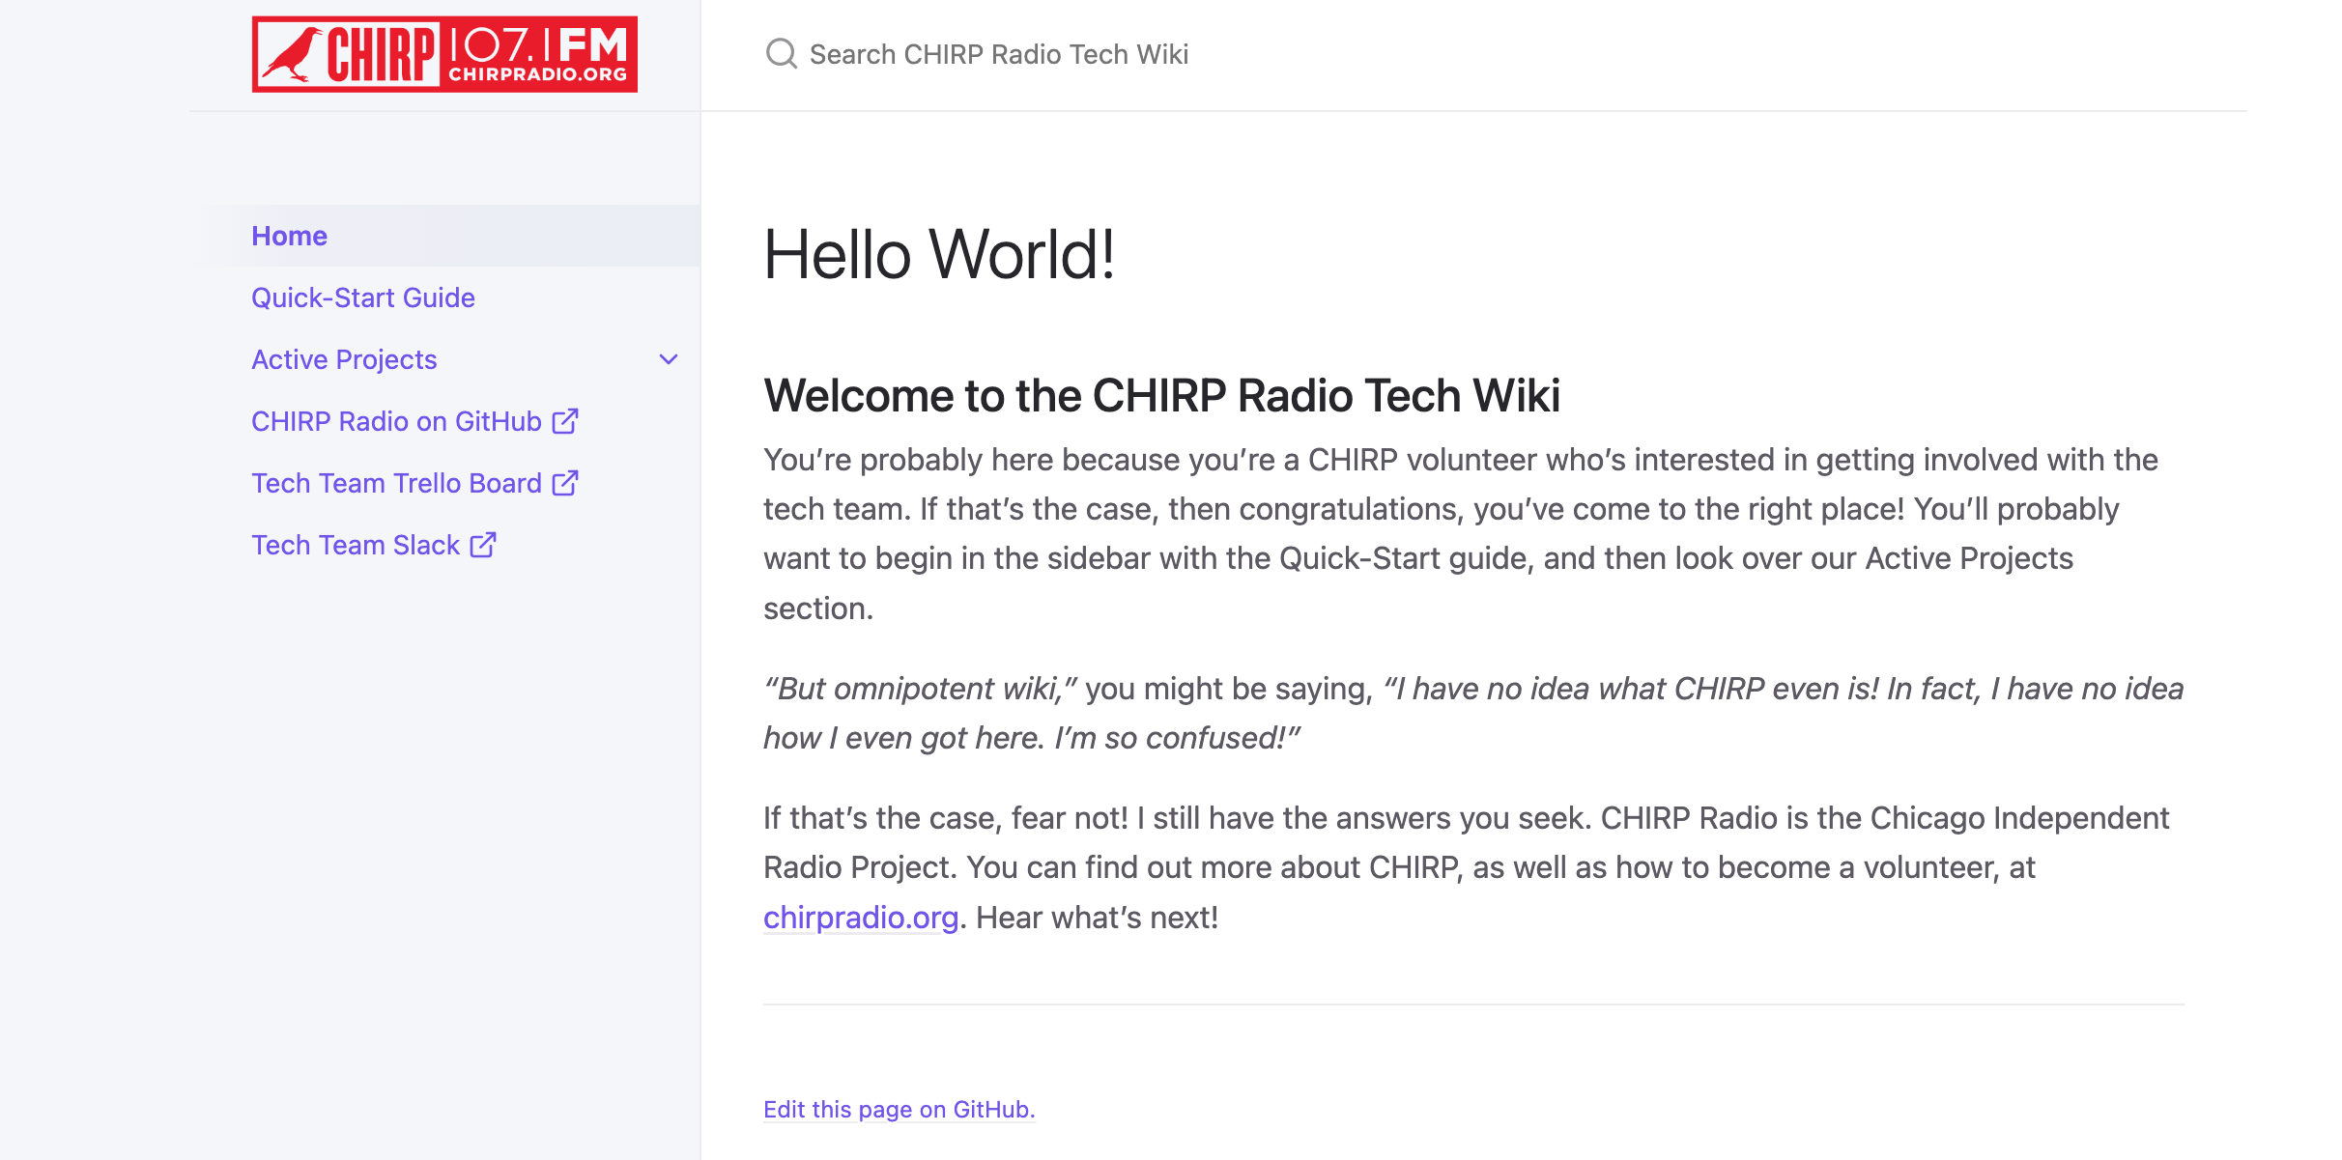Click the 'Hear what's next!' tagline
Viewport: 2342px width, 1160px height.
[x=1096, y=918]
